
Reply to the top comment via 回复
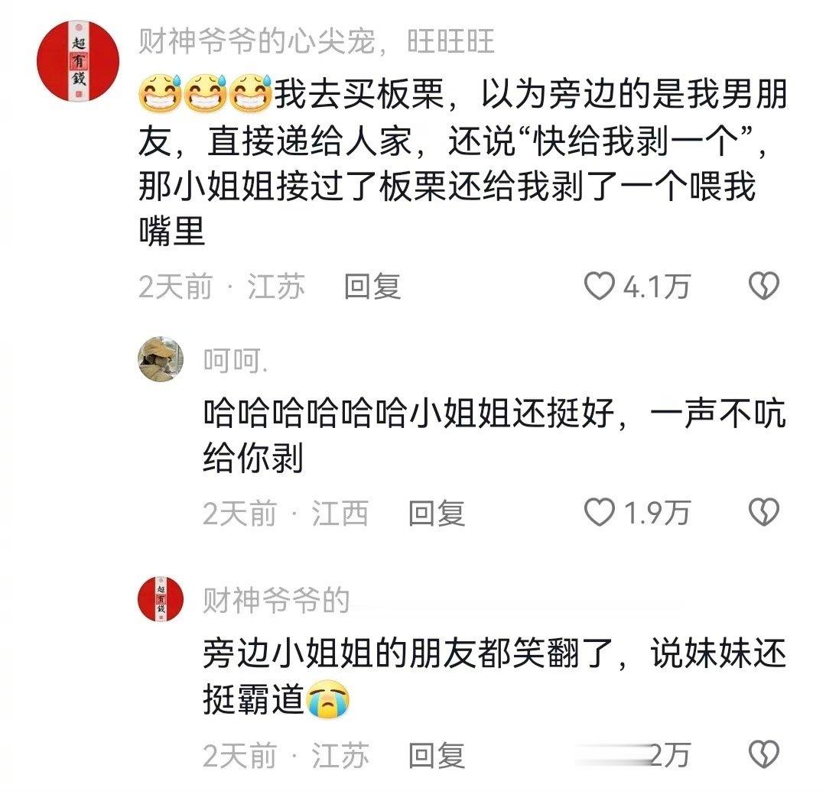coord(372,287)
